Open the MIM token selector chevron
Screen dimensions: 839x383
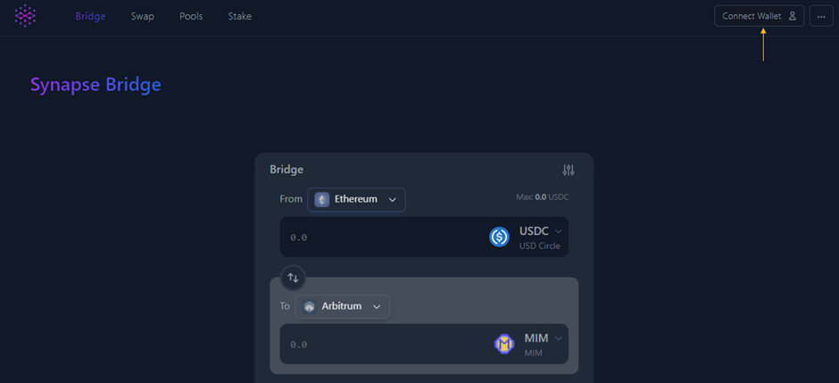[559, 338]
